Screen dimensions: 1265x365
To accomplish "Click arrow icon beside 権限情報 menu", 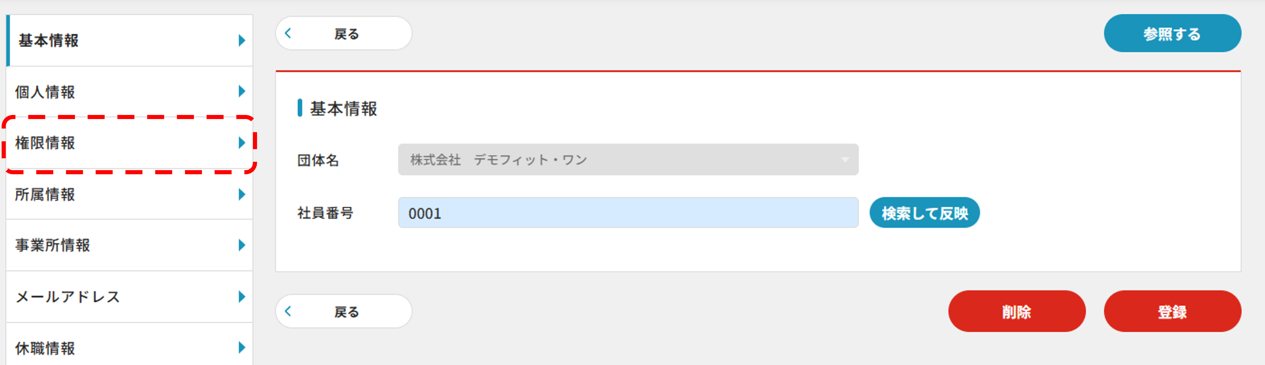I will coord(242,143).
